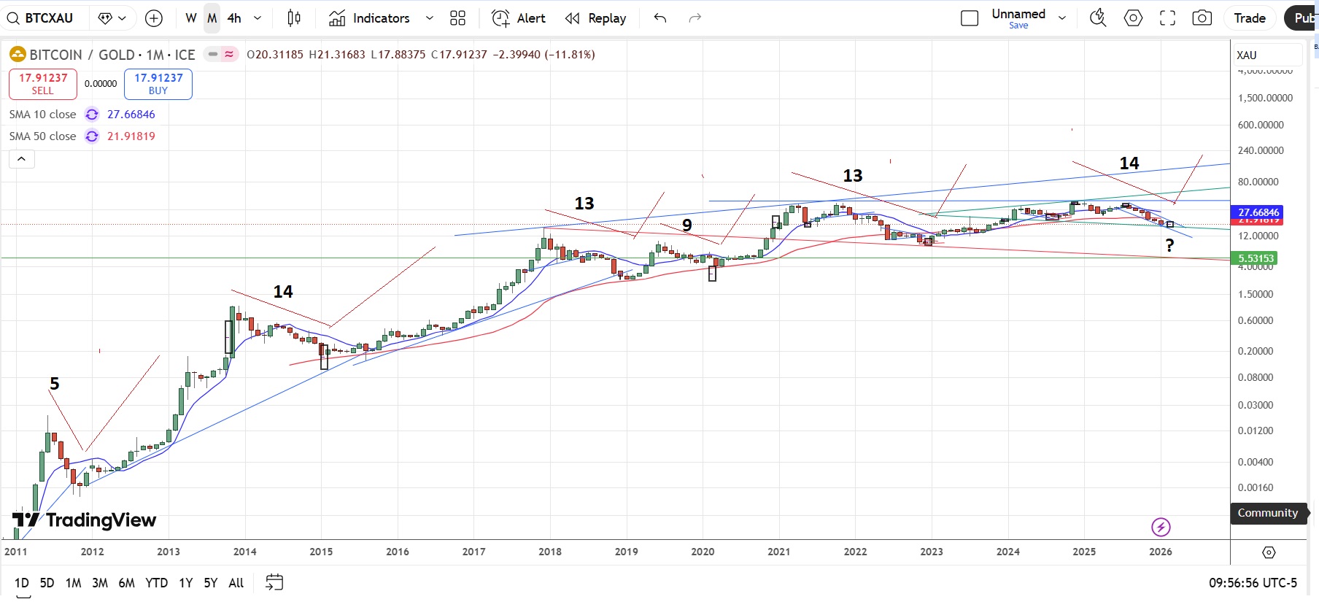Toggle SMA 50 close indicator refresh icon
The width and height of the screenshot is (1319, 610).
pyautogui.click(x=92, y=136)
